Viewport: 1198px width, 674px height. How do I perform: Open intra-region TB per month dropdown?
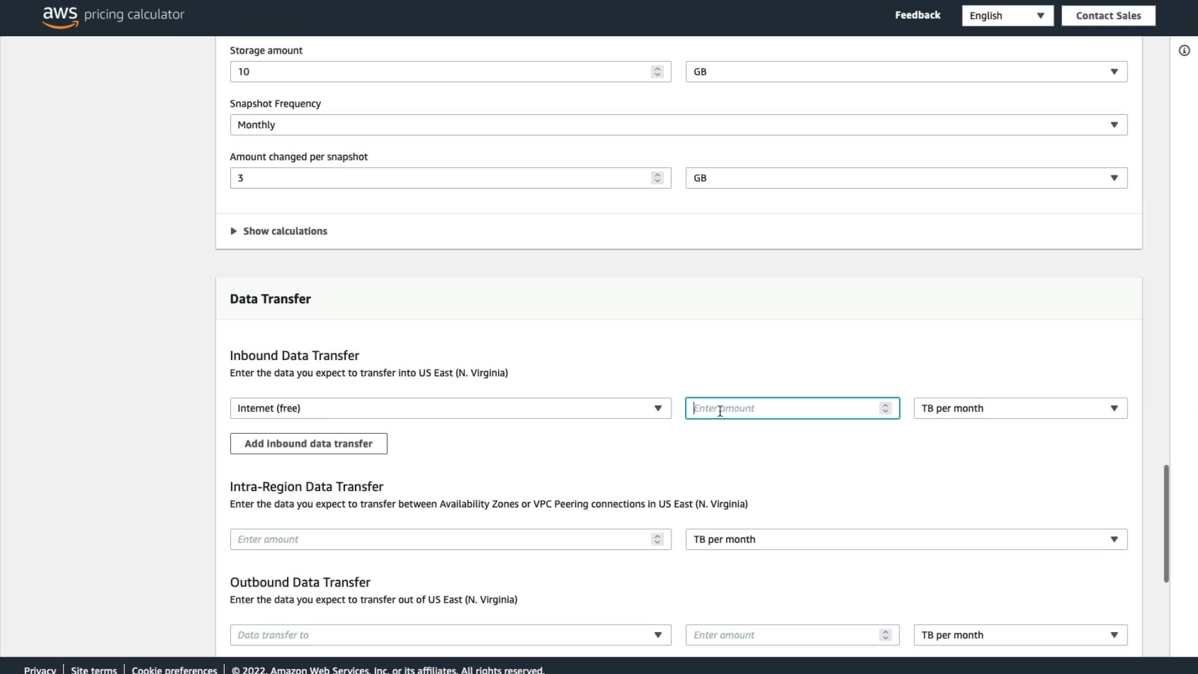coord(906,539)
